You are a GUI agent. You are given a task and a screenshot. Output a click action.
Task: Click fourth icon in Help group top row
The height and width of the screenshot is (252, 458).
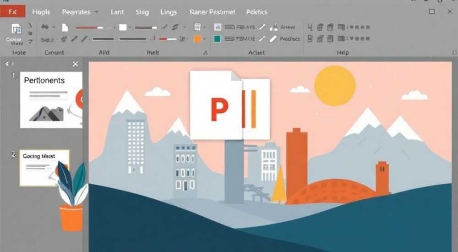(341, 27)
